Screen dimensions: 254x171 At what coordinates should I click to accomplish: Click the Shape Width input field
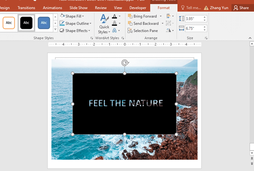(x=194, y=28)
